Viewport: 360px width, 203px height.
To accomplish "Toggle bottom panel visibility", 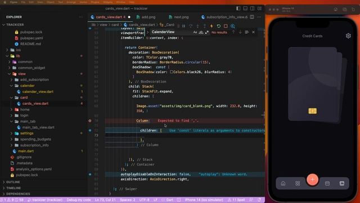I will 245,8.
